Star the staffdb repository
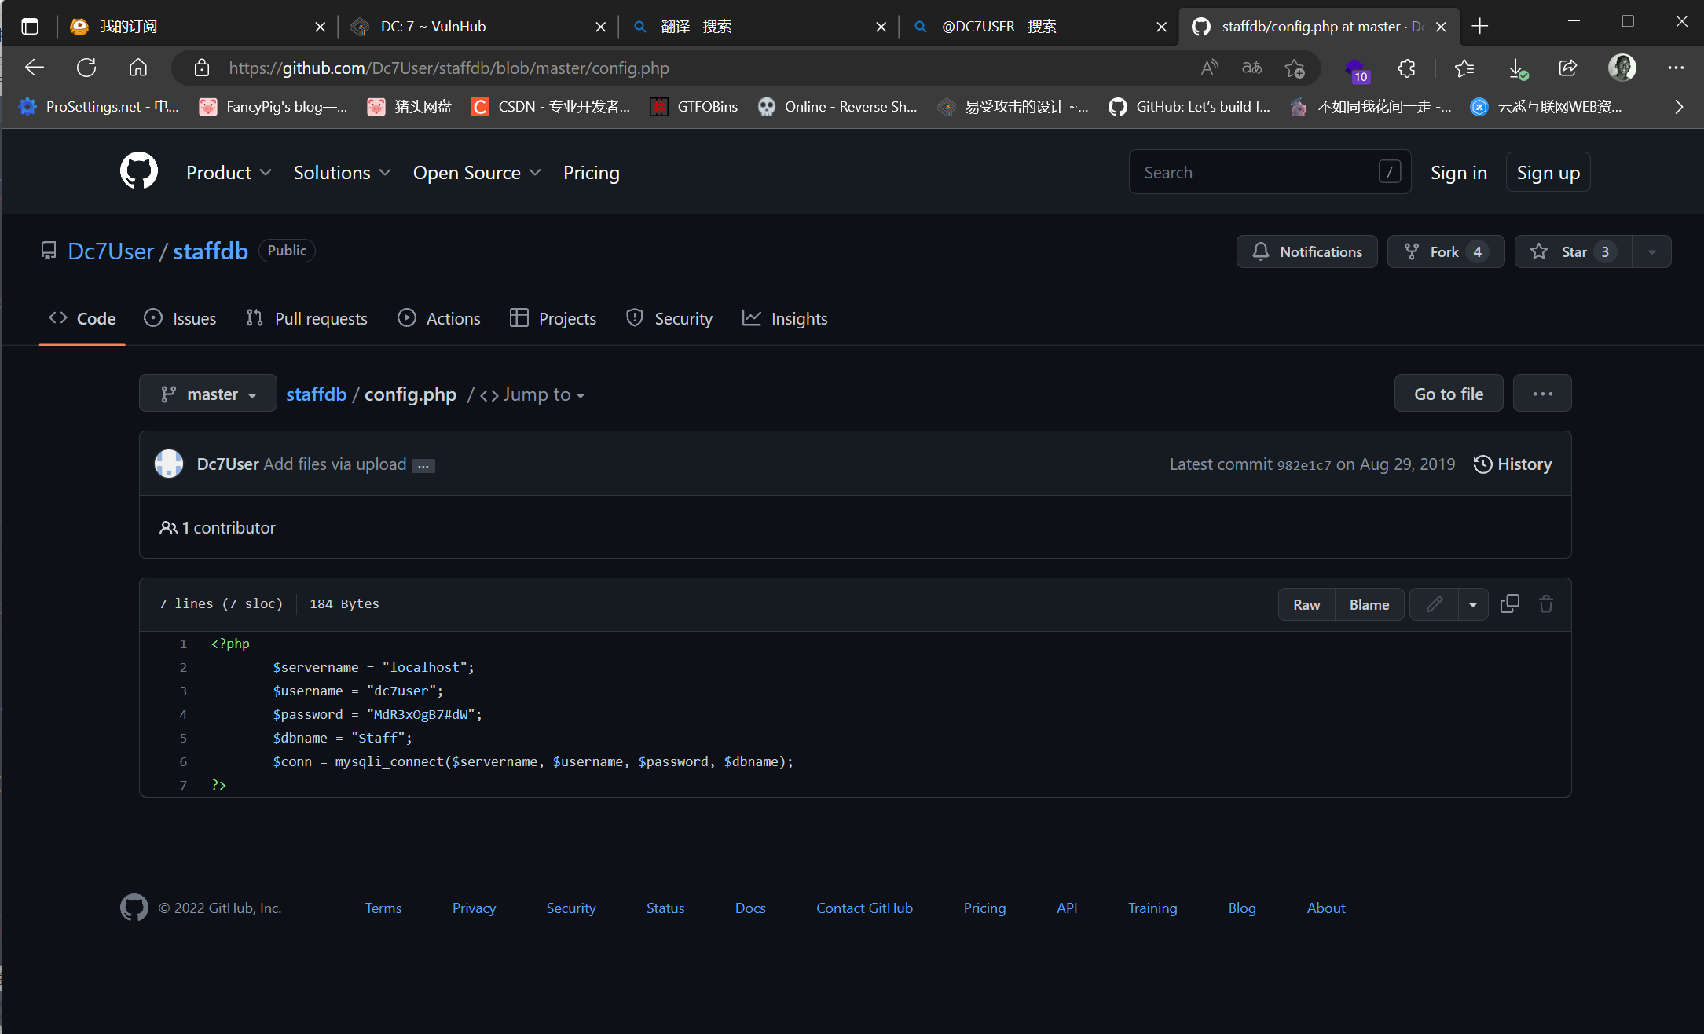 [x=1572, y=251]
